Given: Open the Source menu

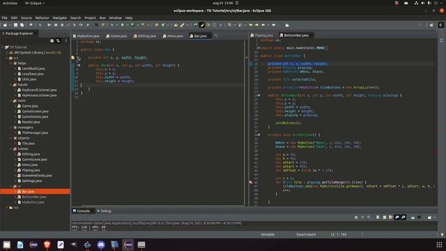Looking at the screenshot, I should (26, 18).
